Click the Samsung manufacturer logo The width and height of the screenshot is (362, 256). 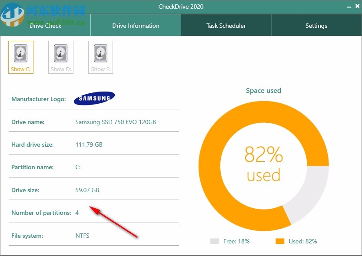coord(94,98)
